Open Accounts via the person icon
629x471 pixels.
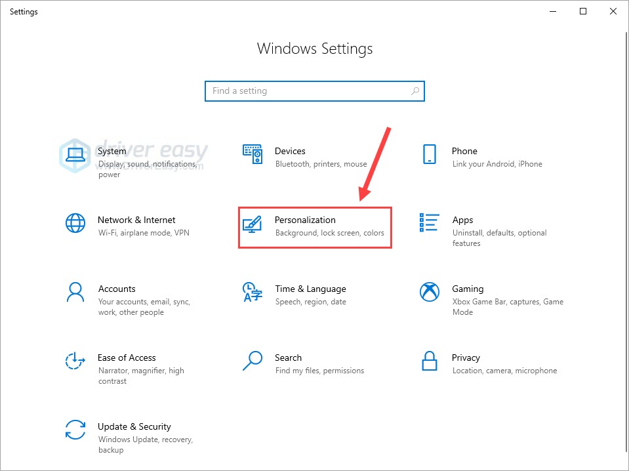(x=75, y=290)
